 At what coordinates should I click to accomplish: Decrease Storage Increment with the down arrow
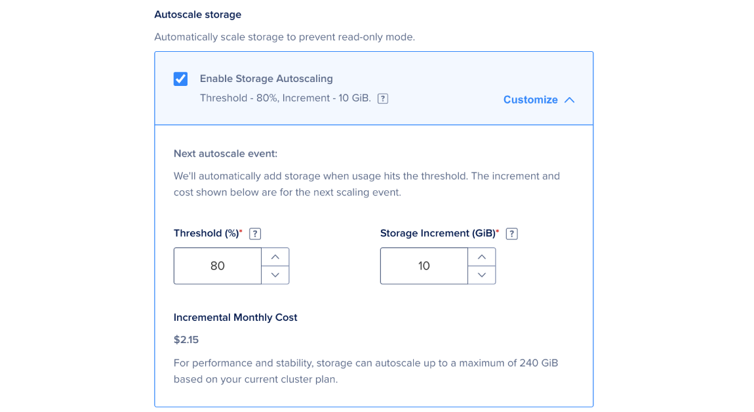[482, 275]
